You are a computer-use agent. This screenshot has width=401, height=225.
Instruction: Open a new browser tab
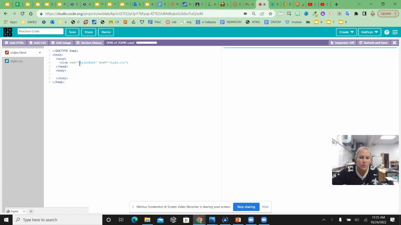pyautogui.click(x=336, y=4)
